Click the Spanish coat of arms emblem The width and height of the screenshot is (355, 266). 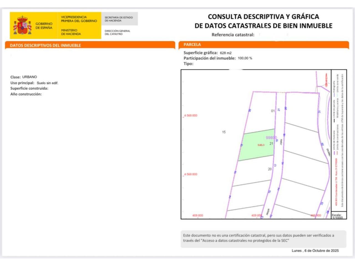[22, 25]
